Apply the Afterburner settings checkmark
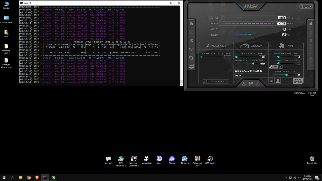This screenshot has height=181, width=322. tap(258, 84)
